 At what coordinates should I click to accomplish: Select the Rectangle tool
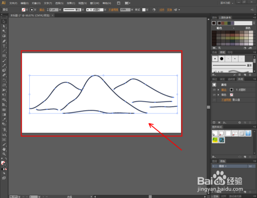click(x=4, y=56)
